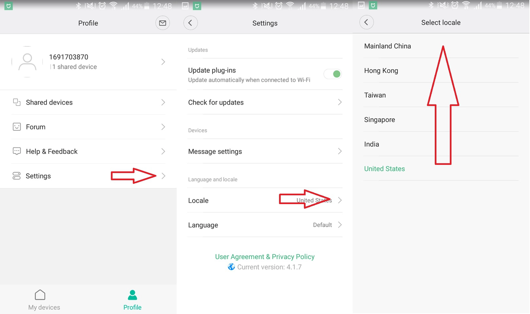
Task: Tap the Settings toggle-style icon
Action: 17,176
